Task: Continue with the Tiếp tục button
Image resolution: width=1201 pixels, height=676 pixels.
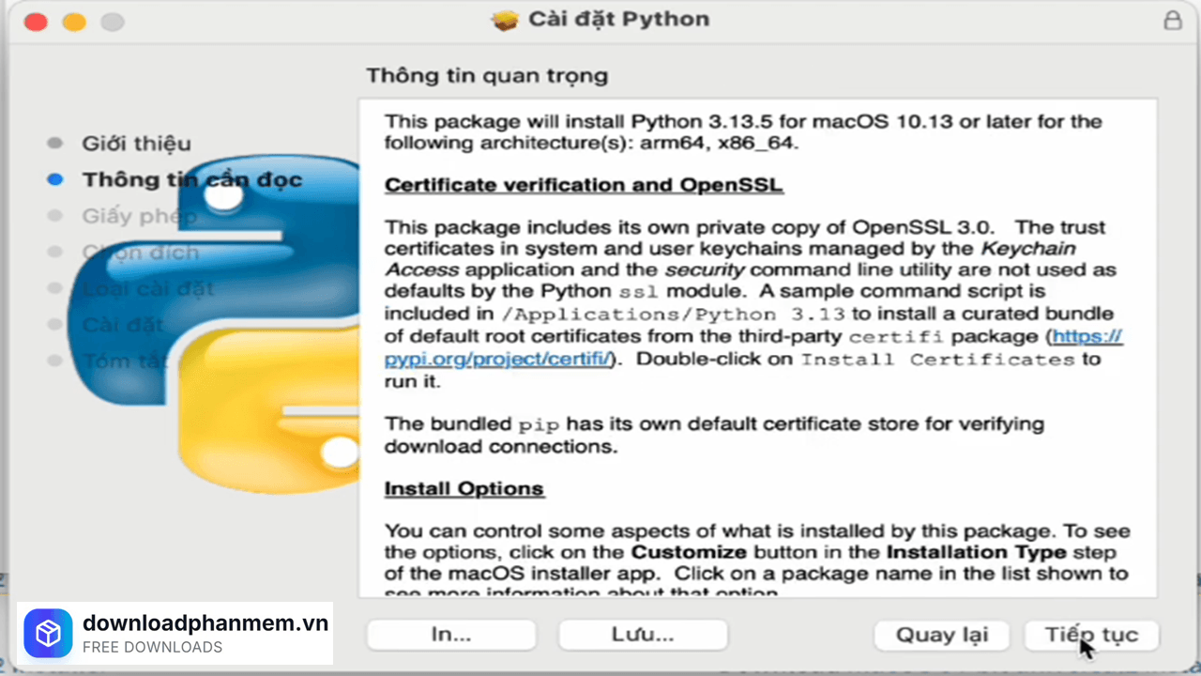Action: (x=1091, y=635)
